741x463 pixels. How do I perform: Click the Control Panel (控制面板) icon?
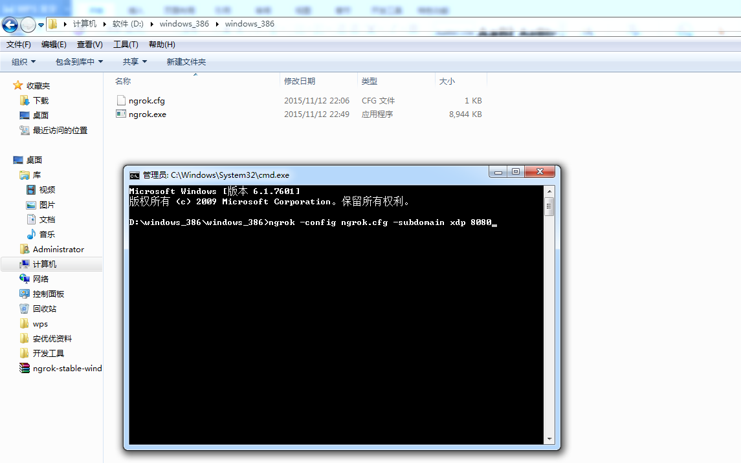pos(25,294)
